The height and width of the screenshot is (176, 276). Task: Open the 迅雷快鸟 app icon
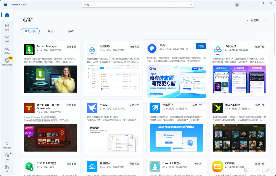[155, 108]
